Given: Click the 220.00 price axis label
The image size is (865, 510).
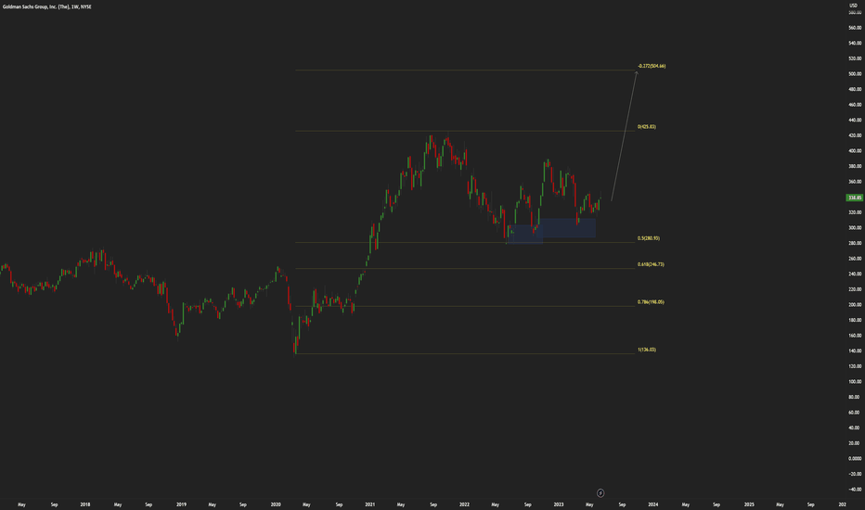Looking at the screenshot, I should pos(855,289).
